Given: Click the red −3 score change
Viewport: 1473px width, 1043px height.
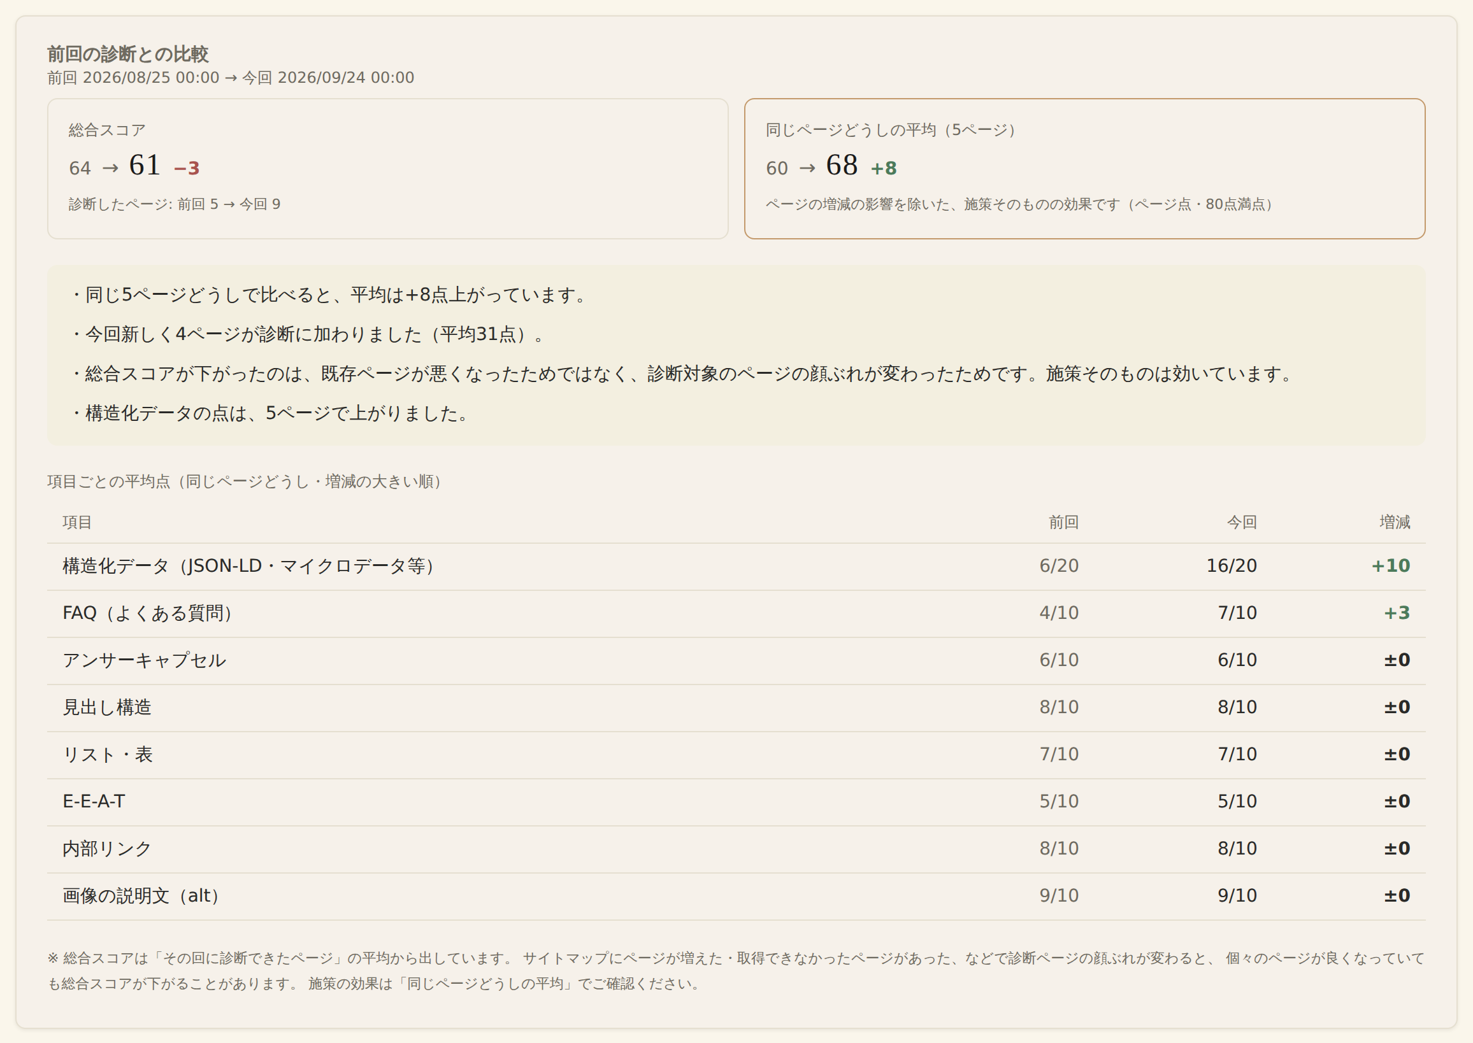Looking at the screenshot, I should 187,168.
